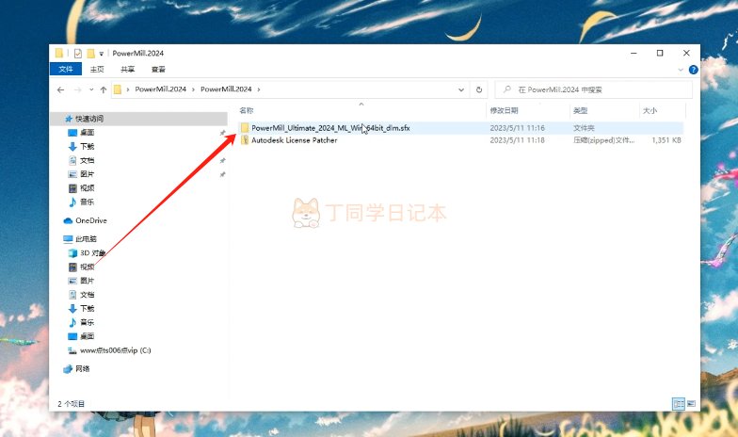This screenshot has width=738, height=437.
Task: Open 3D 对象 under This PC
Action: [x=92, y=252]
